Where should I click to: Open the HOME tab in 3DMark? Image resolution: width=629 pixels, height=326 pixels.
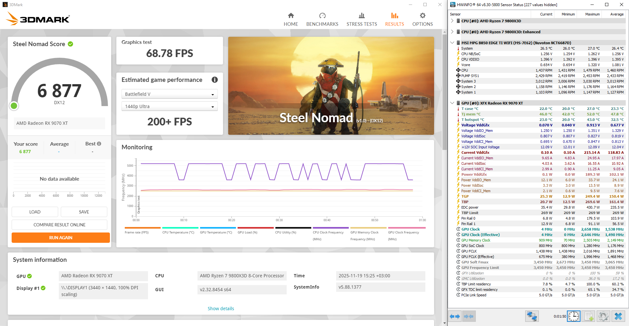click(x=291, y=20)
